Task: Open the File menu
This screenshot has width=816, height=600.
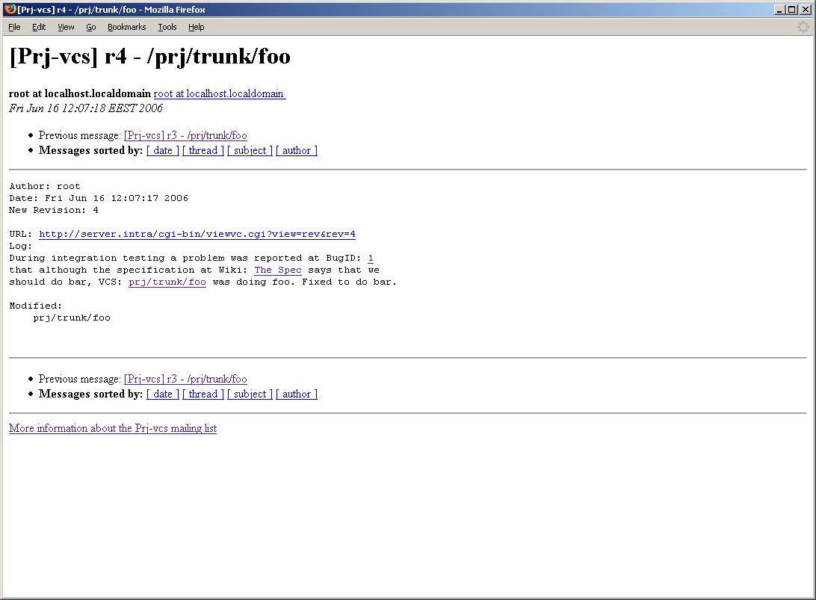Action: coord(14,27)
